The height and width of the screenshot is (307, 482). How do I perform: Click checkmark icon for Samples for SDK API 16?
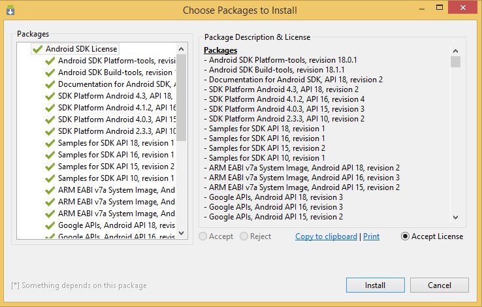point(50,155)
